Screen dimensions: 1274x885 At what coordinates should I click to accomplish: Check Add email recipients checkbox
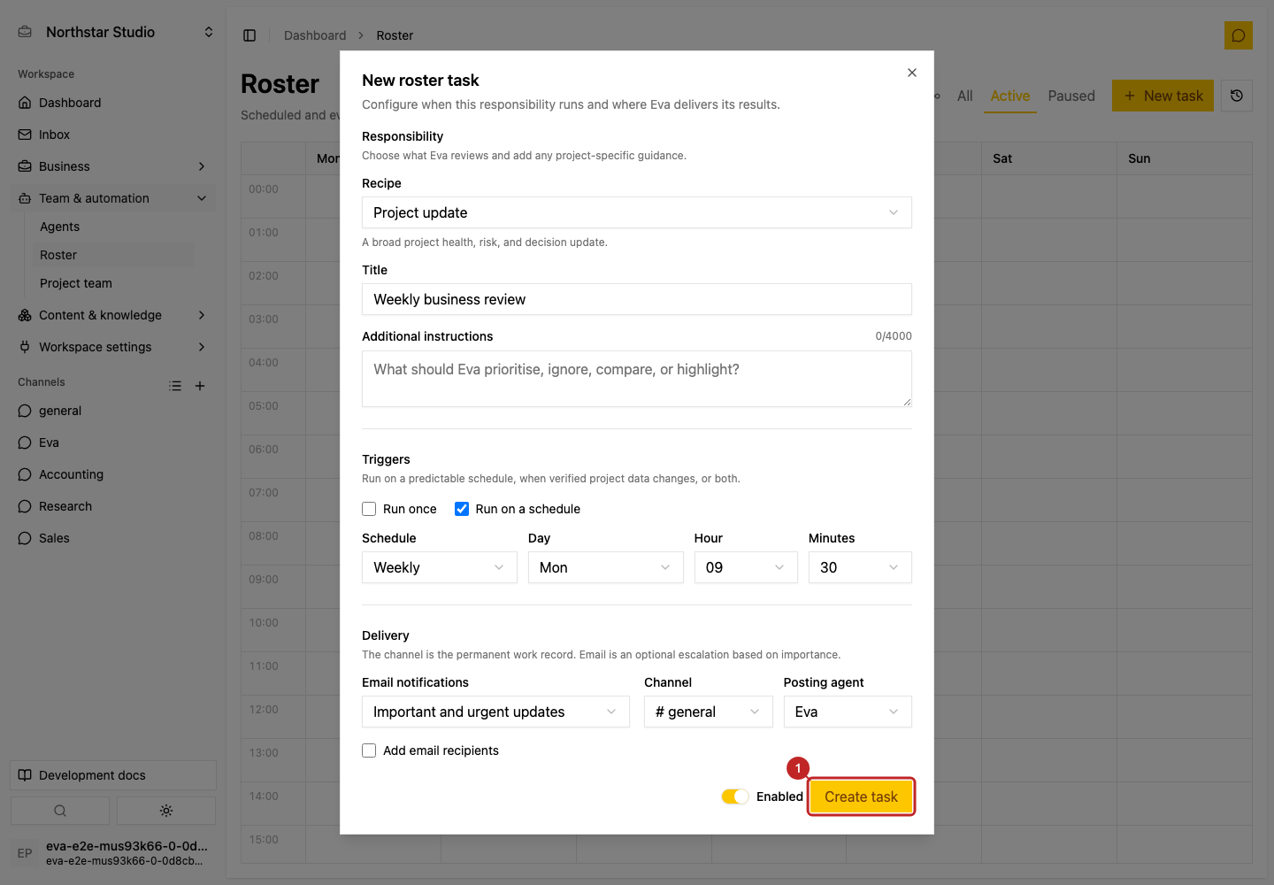(369, 750)
